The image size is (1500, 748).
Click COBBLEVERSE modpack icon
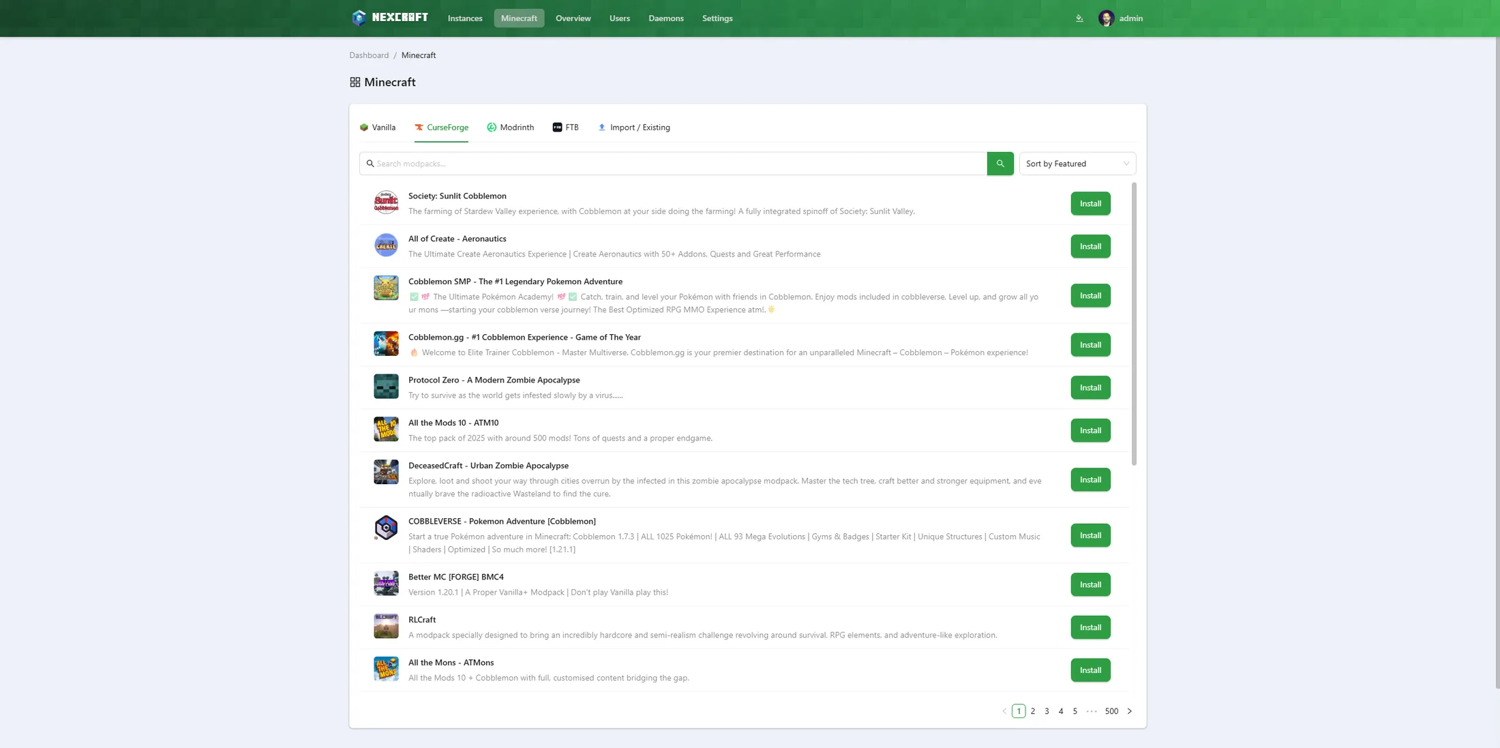(386, 528)
